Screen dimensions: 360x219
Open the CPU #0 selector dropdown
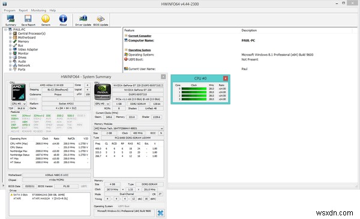pyautogui.click(x=19, y=104)
